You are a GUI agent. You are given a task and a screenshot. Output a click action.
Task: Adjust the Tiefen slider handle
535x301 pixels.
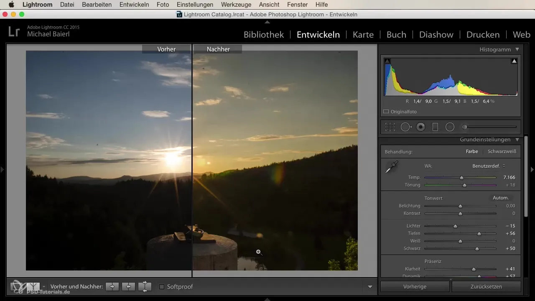(479, 234)
